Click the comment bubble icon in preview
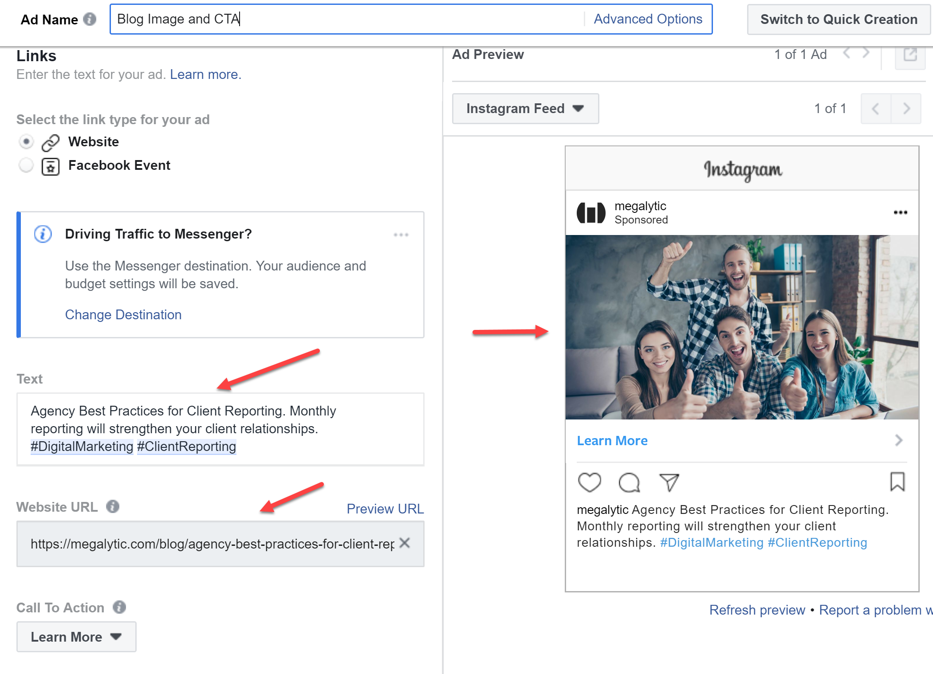The height and width of the screenshot is (674, 933). click(629, 482)
